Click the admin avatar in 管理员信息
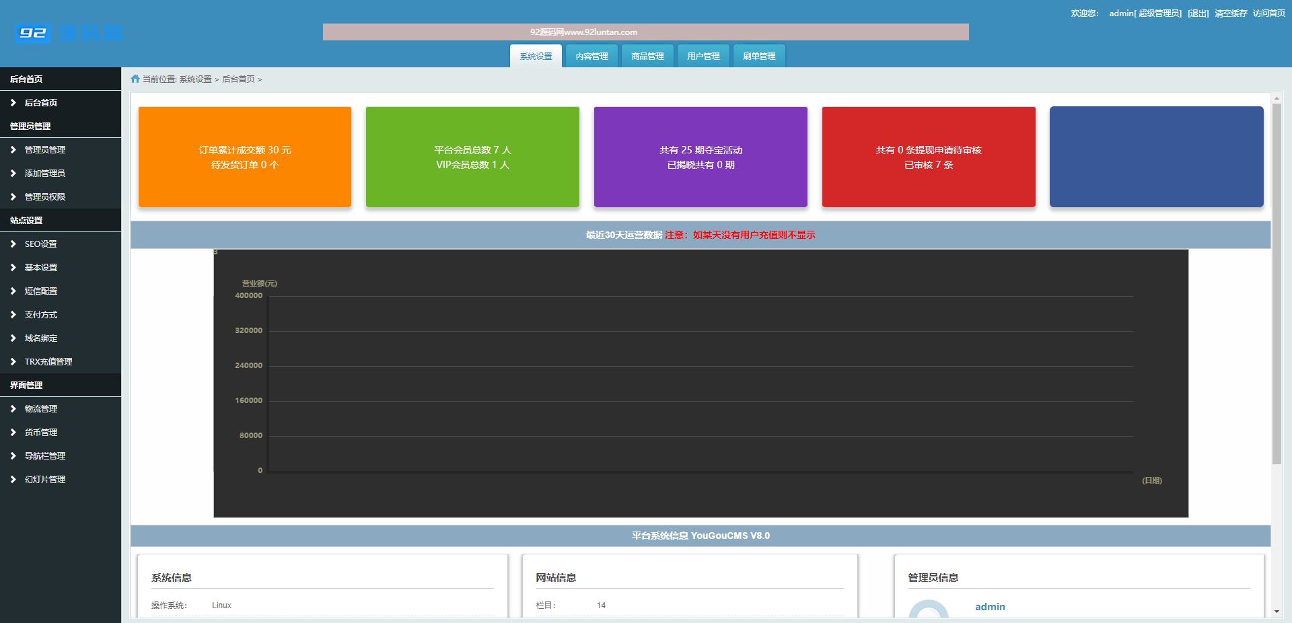The width and height of the screenshot is (1292, 623). click(x=929, y=611)
